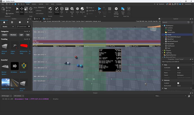This screenshot has height=115, width=194.
Task: Switch to the VIEW ribbon tab
Action: pyautogui.click(x=52, y=4)
